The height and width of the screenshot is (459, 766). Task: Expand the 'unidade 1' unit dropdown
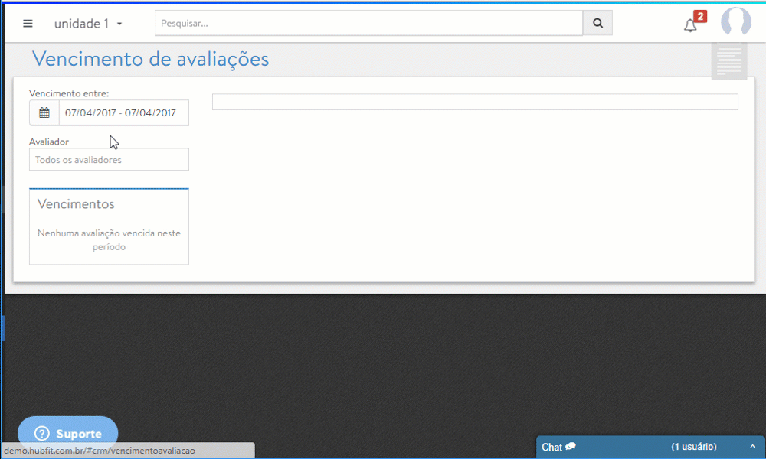coord(88,24)
